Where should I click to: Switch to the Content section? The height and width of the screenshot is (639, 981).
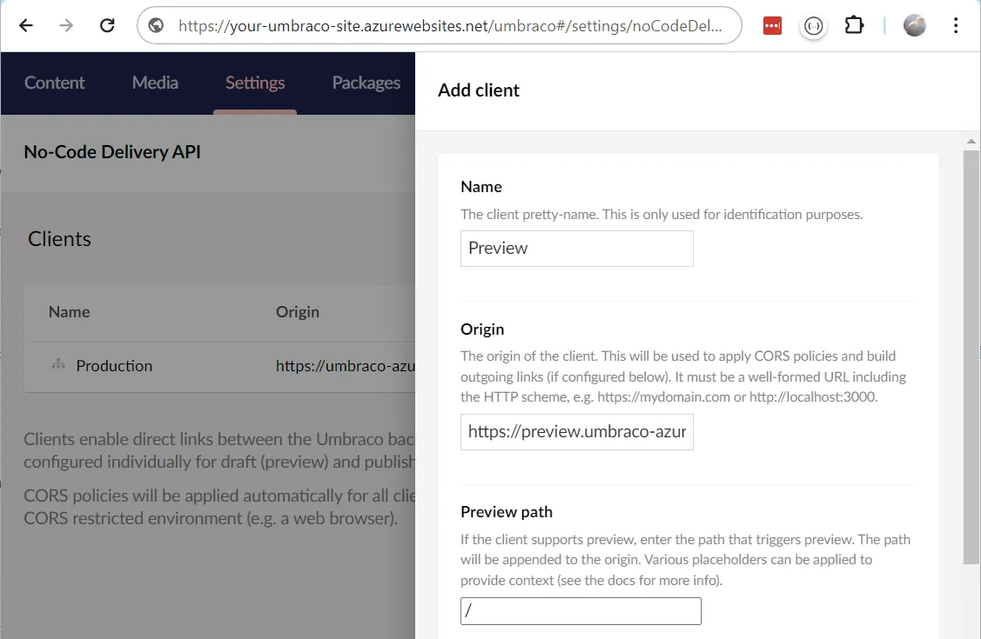coord(54,83)
